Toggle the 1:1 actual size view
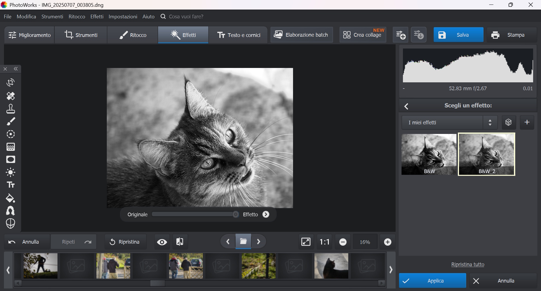The width and height of the screenshot is (541, 291). coord(324,242)
